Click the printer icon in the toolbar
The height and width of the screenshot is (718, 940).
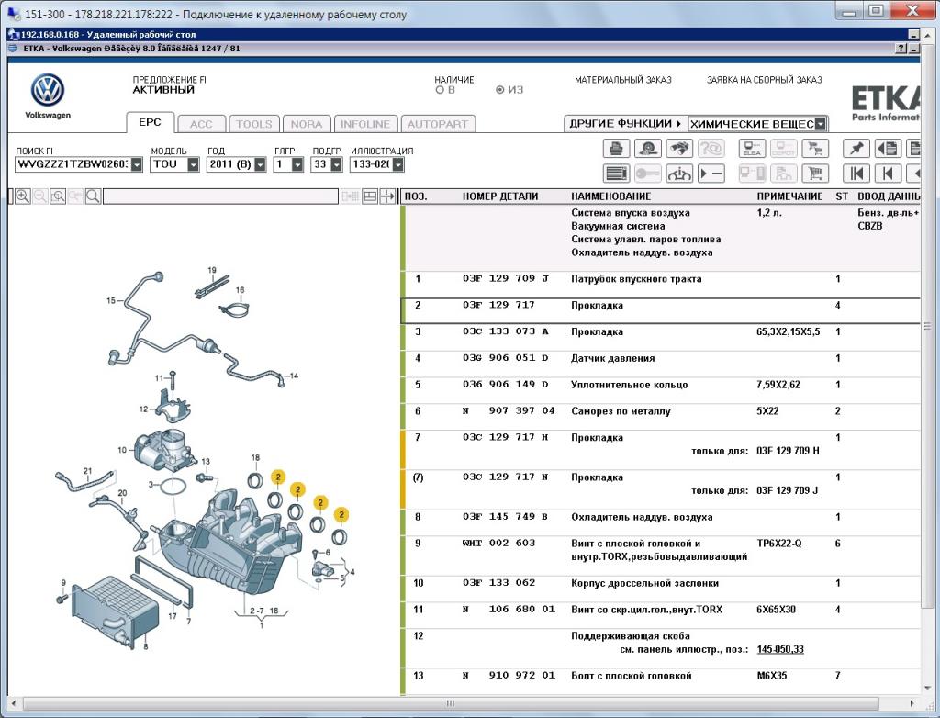[616, 148]
